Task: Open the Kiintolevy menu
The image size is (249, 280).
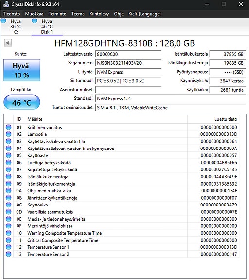Action: (99, 14)
